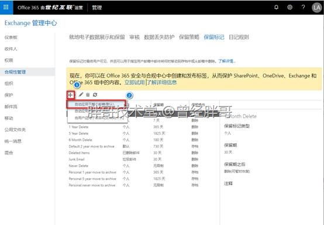Click 保留标记类型 label in details pane
The width and height of the screenshot is (324, 225).
coord(237,126)
